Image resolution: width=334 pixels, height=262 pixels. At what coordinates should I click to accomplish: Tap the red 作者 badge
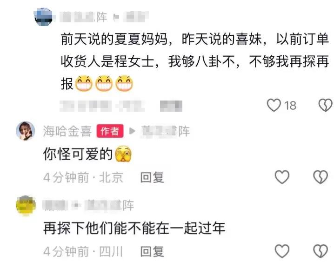[110, 131]
